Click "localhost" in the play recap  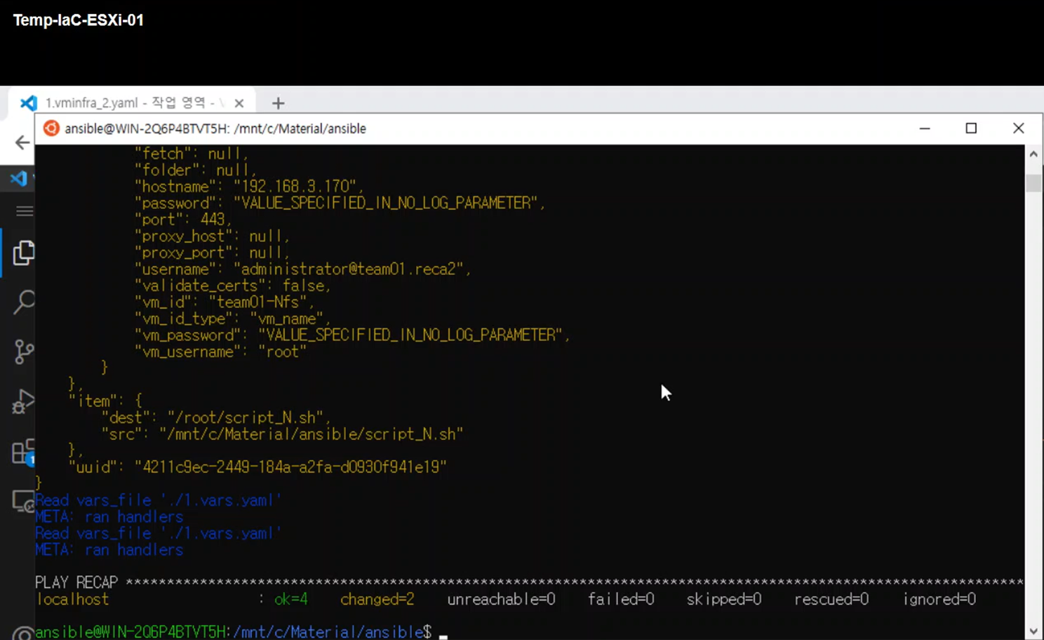73,599
